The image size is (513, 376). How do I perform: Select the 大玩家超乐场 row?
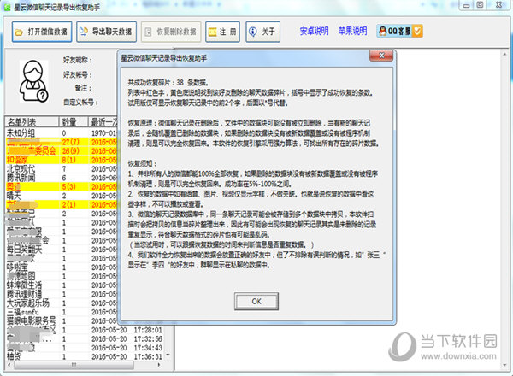pyautogui.click(x=62, y=303)
